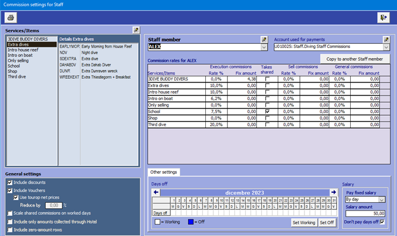Enable Scale shared commissions on worked days
397x236 pixels.
click(x=10, y=213)
